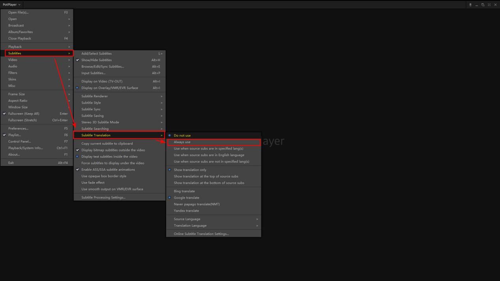Enable Use opaque box border style

[x=119, y=176]
